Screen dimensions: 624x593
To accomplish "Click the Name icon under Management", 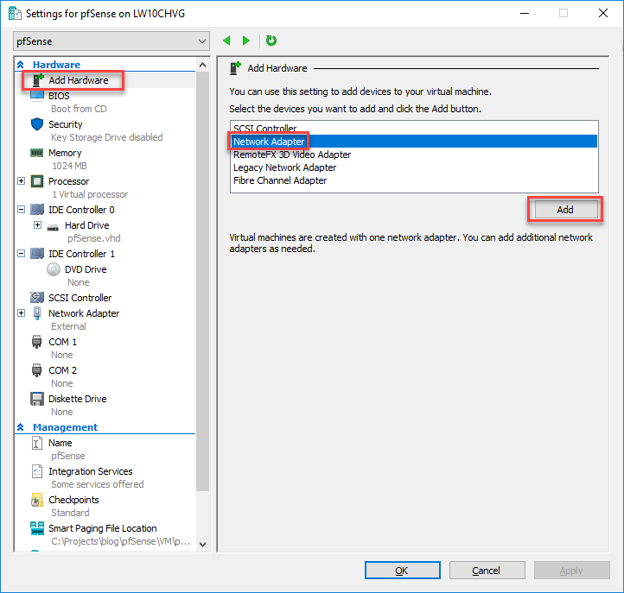I will (x=36, y=443).
